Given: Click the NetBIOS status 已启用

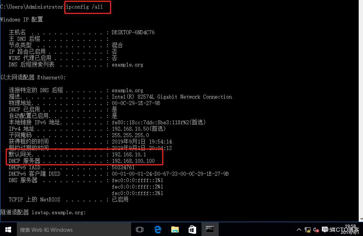Looking at the screenshot, I should coord(120,200).
